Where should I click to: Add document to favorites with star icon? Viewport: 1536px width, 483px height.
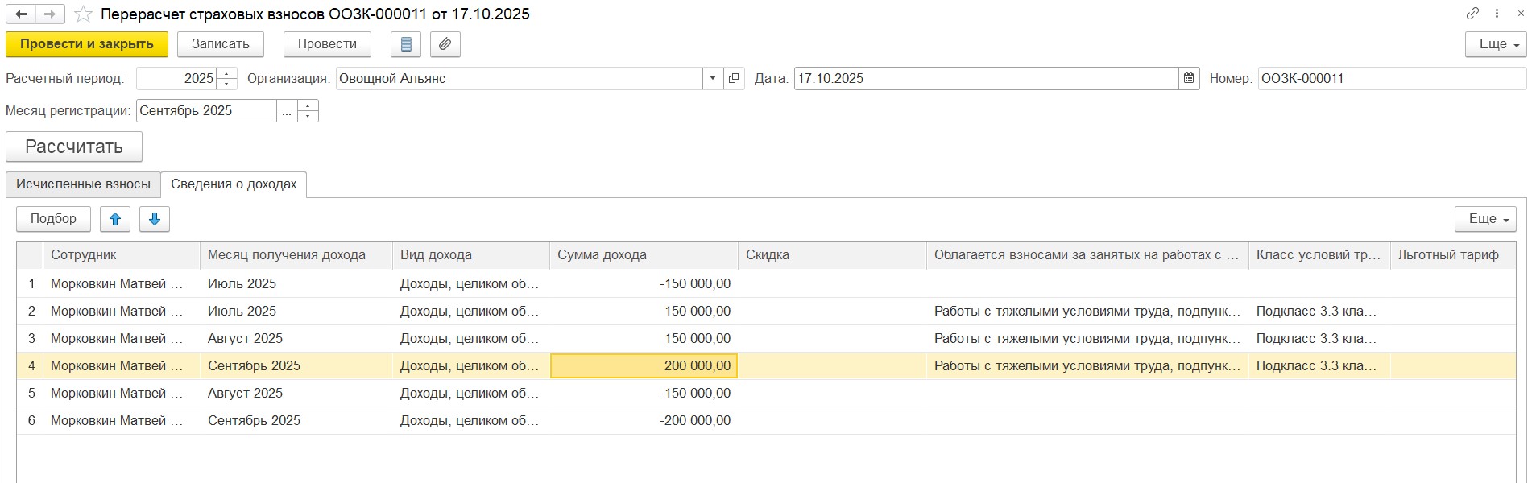tap(83, 14)
